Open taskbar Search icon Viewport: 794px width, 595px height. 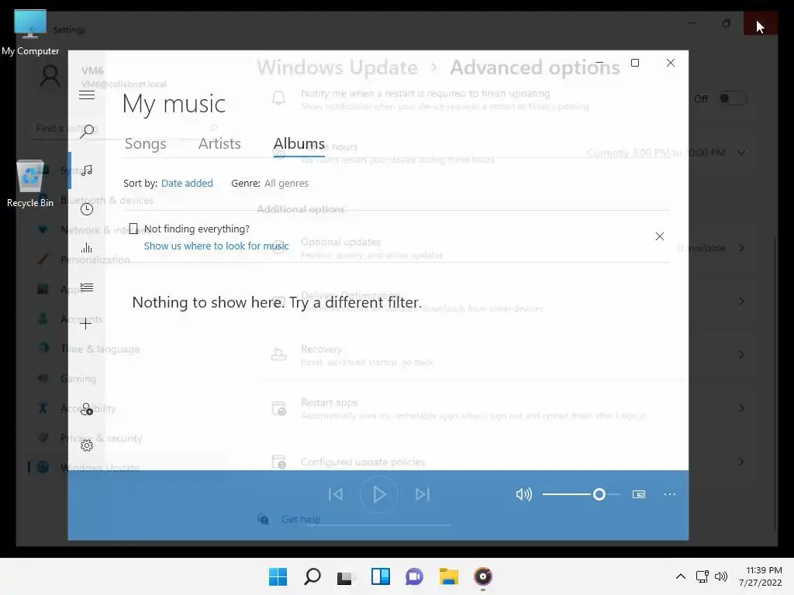312,576
